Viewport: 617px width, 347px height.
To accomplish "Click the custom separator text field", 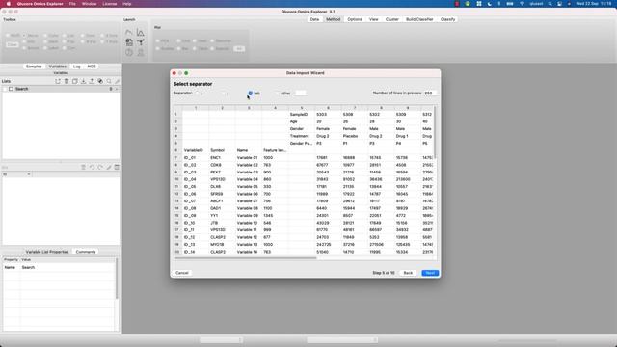I will click(300, 93).
